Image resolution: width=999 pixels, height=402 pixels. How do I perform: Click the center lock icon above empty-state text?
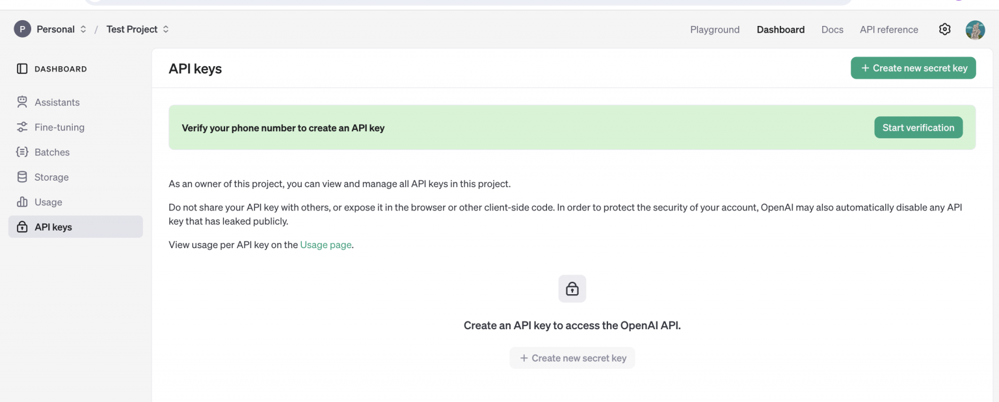[572, 288]
